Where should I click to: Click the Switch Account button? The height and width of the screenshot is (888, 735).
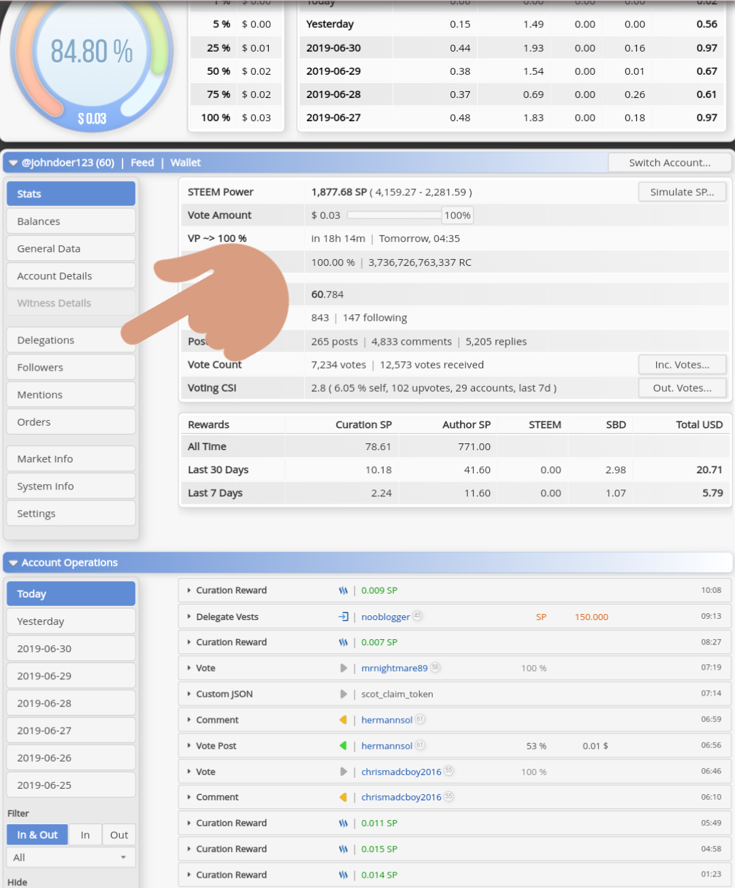coord(670,163)
